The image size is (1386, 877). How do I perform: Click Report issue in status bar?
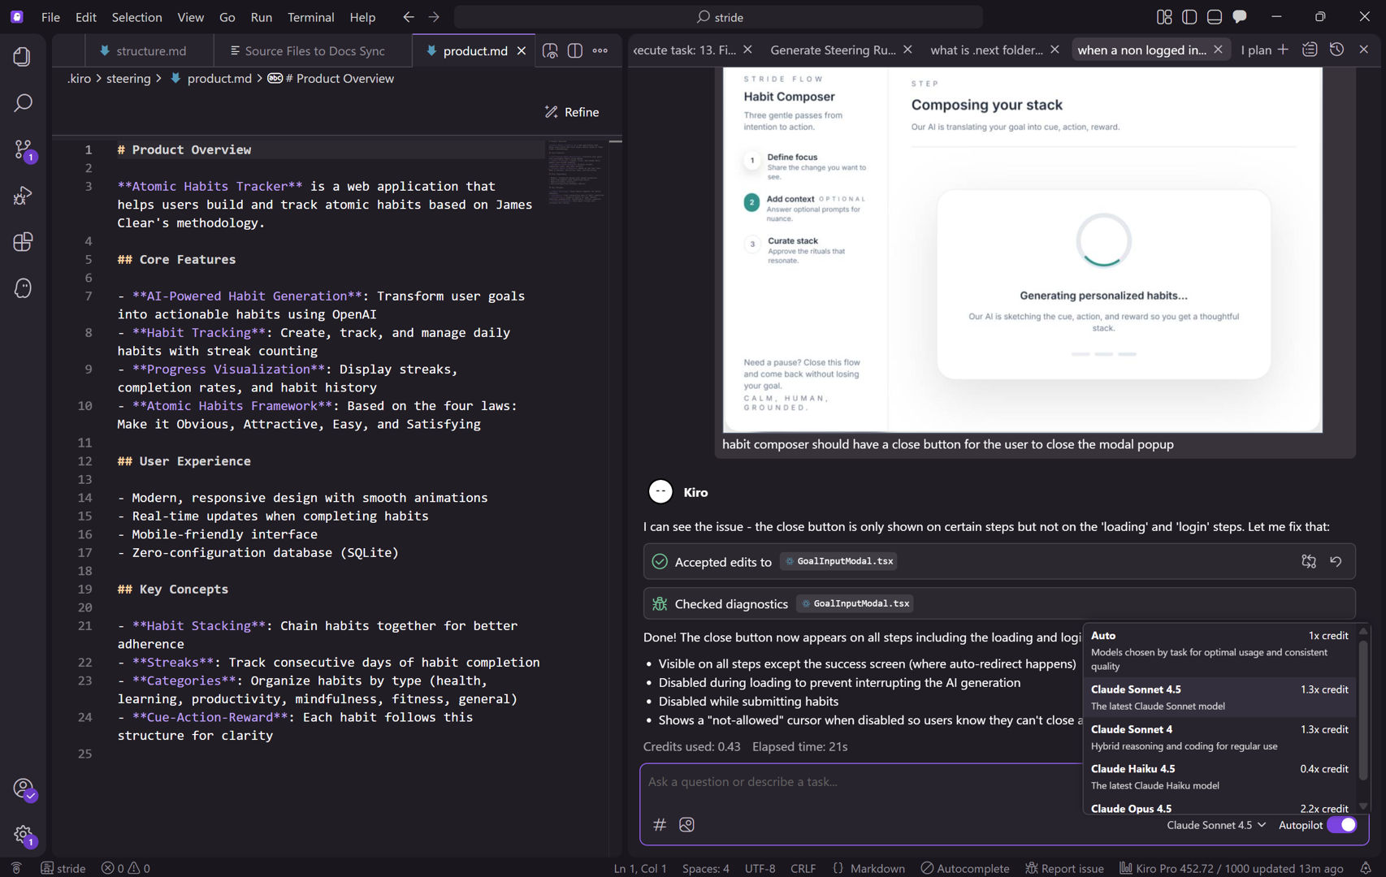pyautogui.click(x=1063, y=868)
